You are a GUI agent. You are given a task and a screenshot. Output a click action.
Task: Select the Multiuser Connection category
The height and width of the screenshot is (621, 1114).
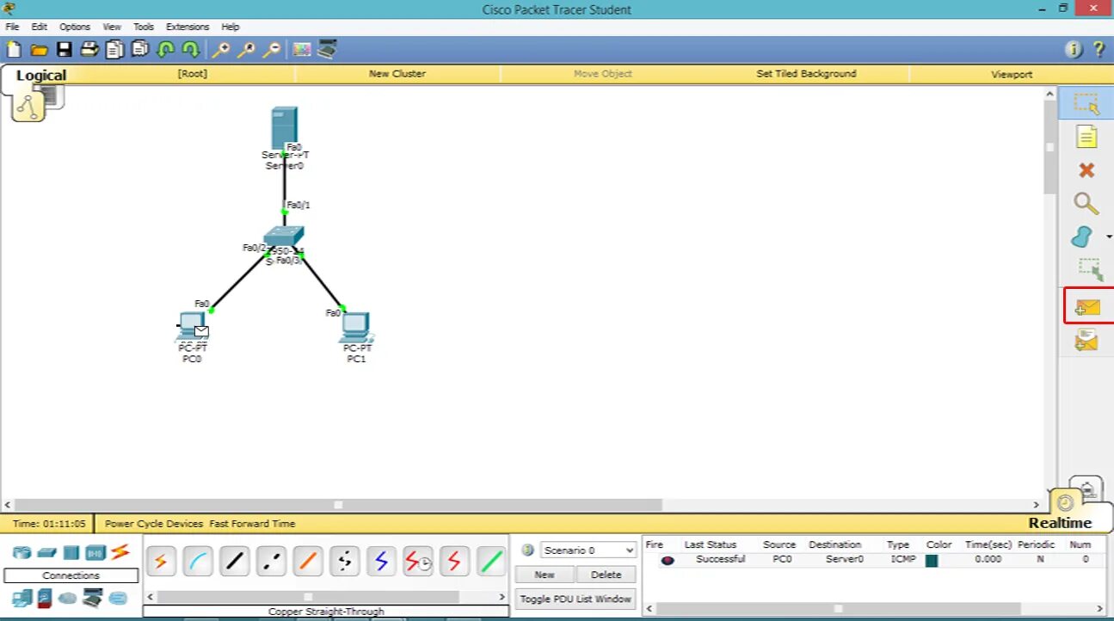click(x=117, y=598)
